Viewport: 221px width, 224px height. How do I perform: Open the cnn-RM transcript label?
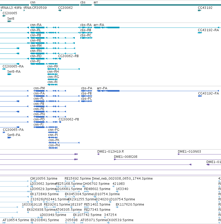click(36, 46)
